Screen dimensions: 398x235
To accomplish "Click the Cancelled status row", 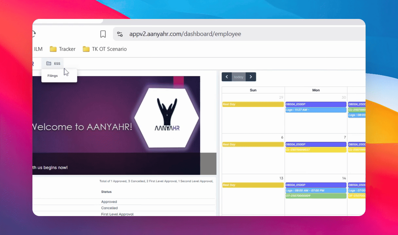I will tap(109, 208).
